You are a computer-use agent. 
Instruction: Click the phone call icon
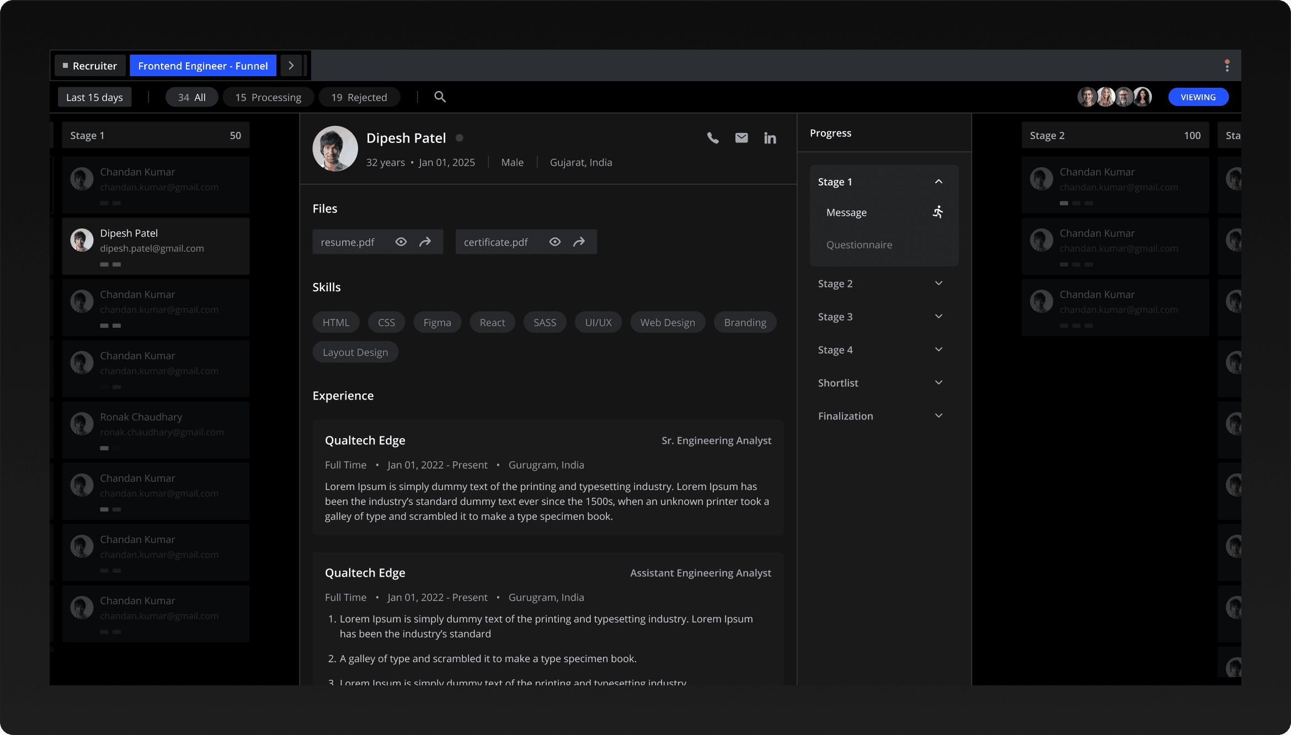tap(713, 138)
